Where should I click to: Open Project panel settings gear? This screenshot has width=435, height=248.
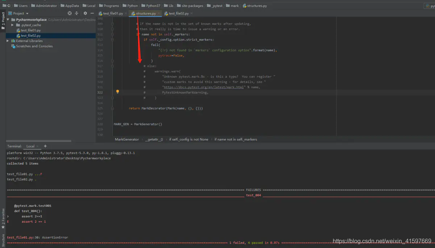[x=85, y=13]
